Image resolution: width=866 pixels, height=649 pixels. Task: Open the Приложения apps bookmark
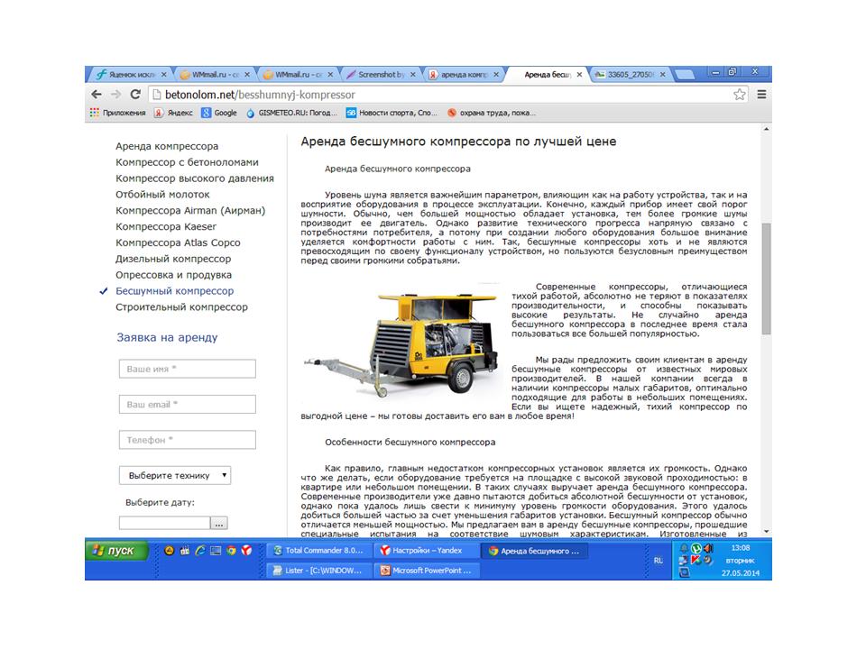pos(118,113)
